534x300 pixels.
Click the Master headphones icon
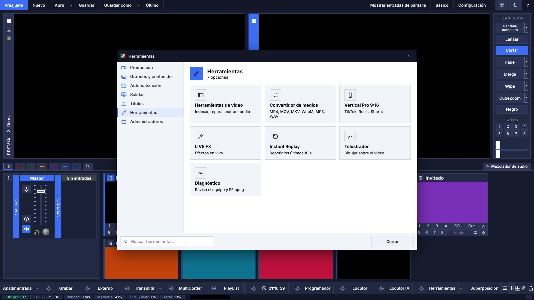(37, 232)
